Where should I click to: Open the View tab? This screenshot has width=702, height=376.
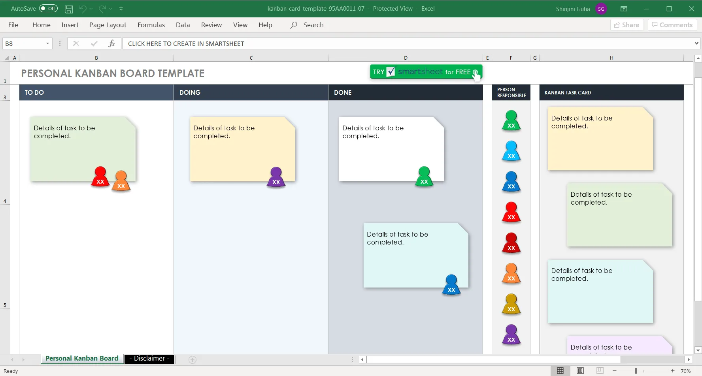(x=240, y=25)
